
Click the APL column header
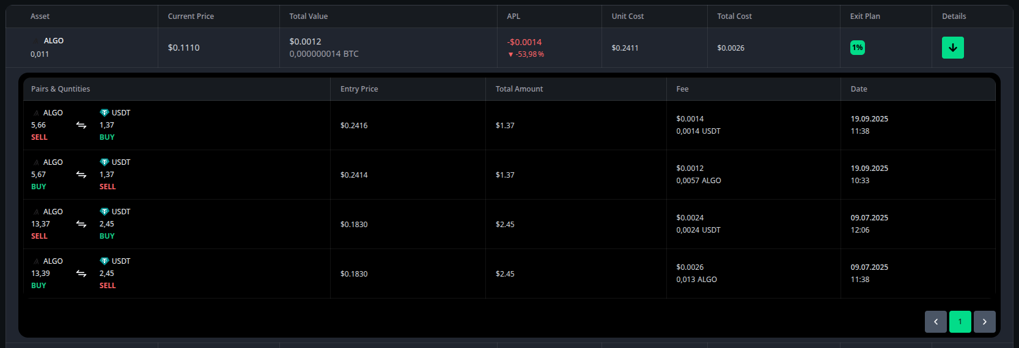(x=513, y=16)
